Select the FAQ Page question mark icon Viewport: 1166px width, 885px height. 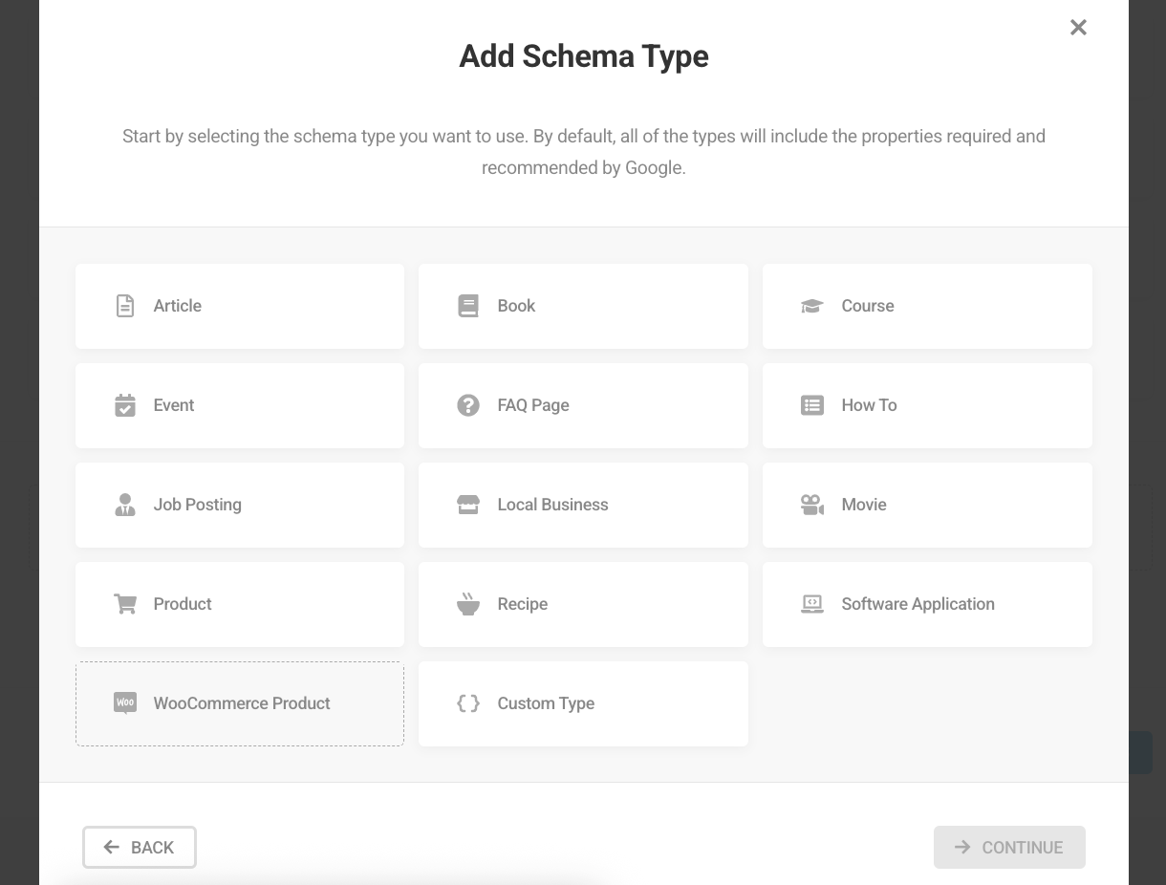[468, 405]
